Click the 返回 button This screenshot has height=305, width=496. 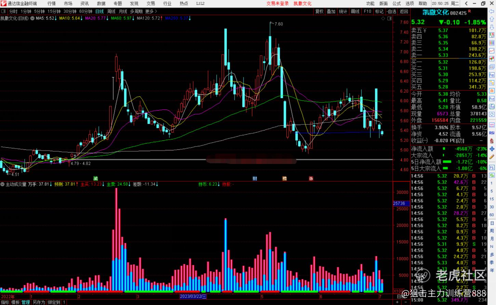404,11
